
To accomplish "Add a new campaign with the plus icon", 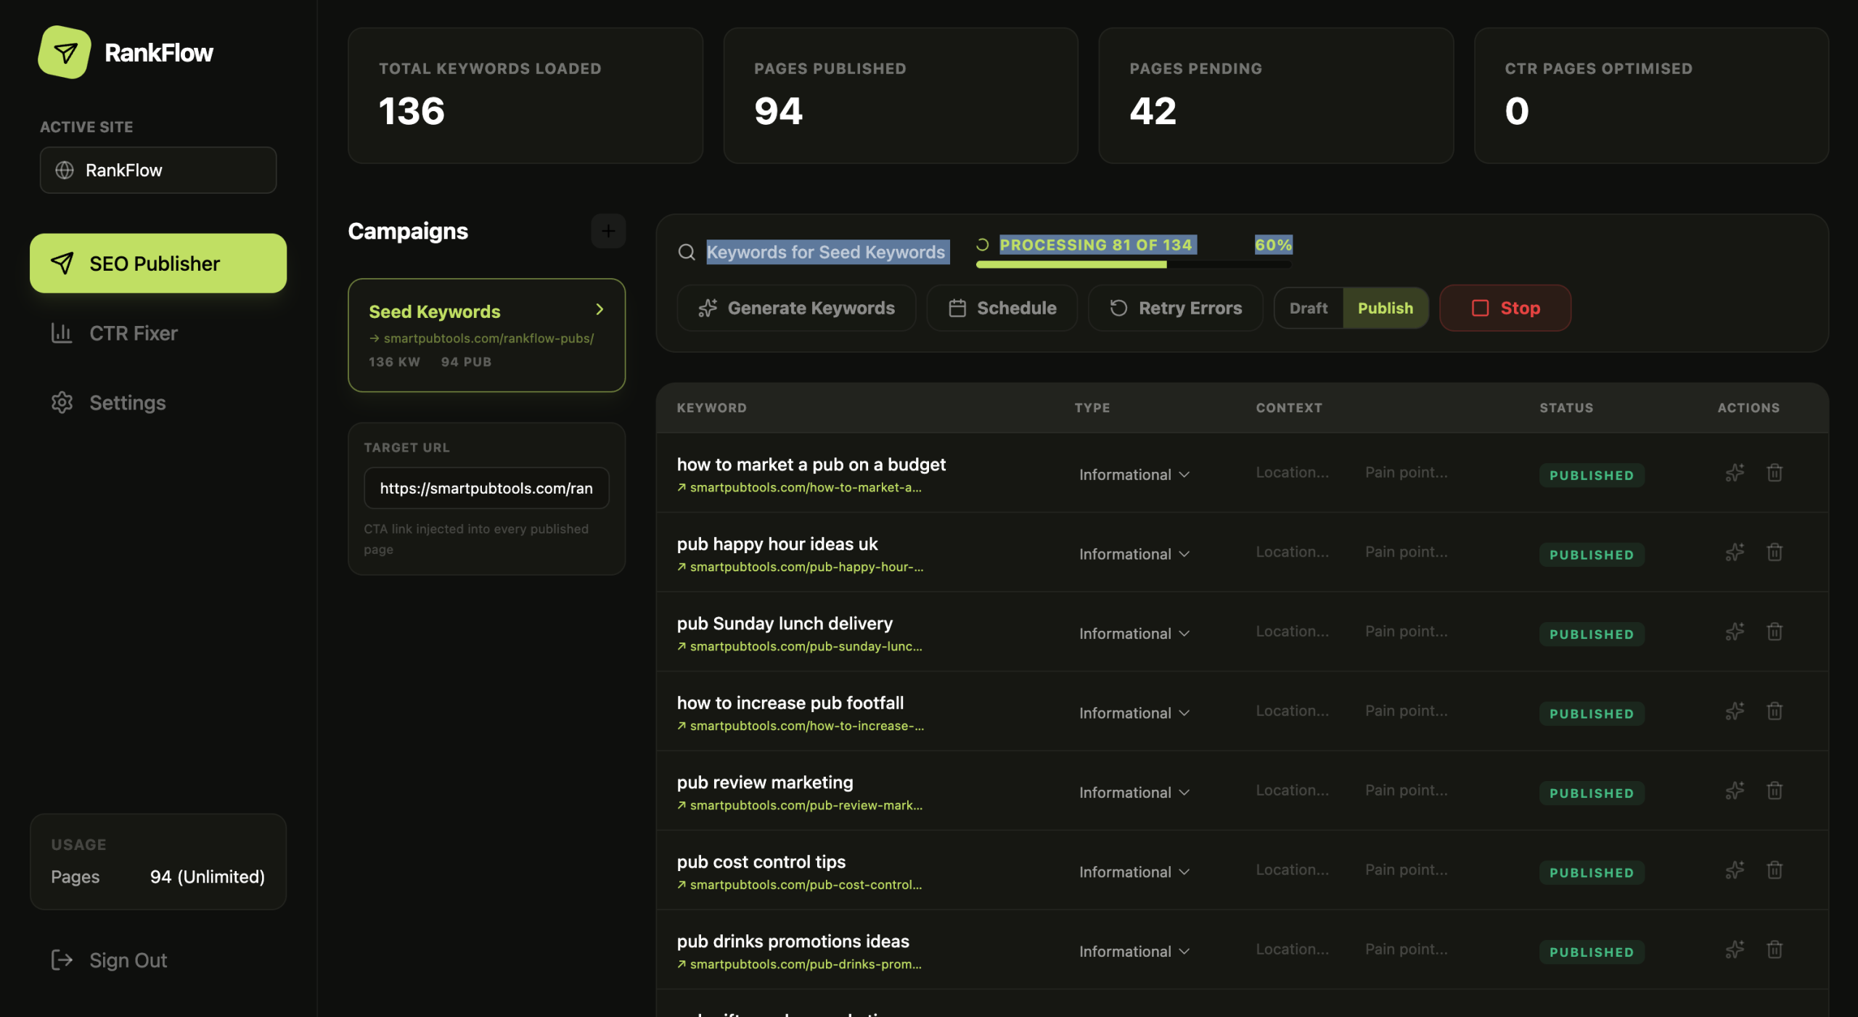I will tap(608, 231).
